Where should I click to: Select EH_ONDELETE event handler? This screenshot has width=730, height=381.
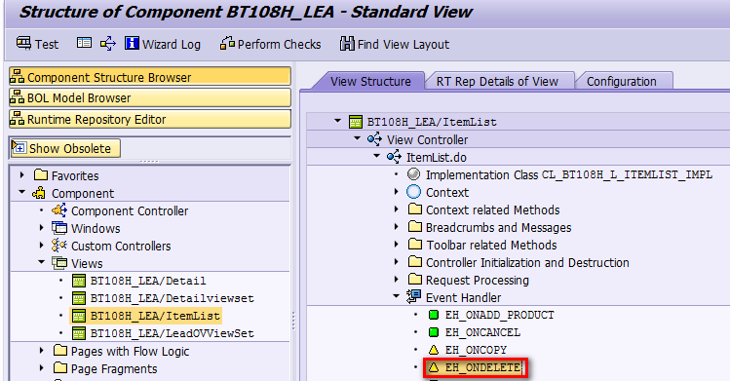(482, 367)
